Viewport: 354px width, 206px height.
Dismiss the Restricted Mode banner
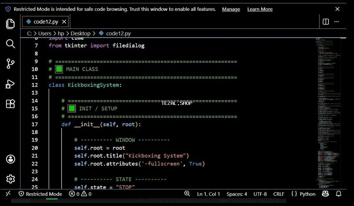coord(337,9)
